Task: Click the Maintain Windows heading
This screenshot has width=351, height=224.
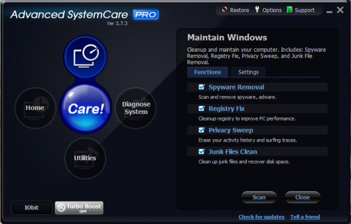Action: coord(227,38)
